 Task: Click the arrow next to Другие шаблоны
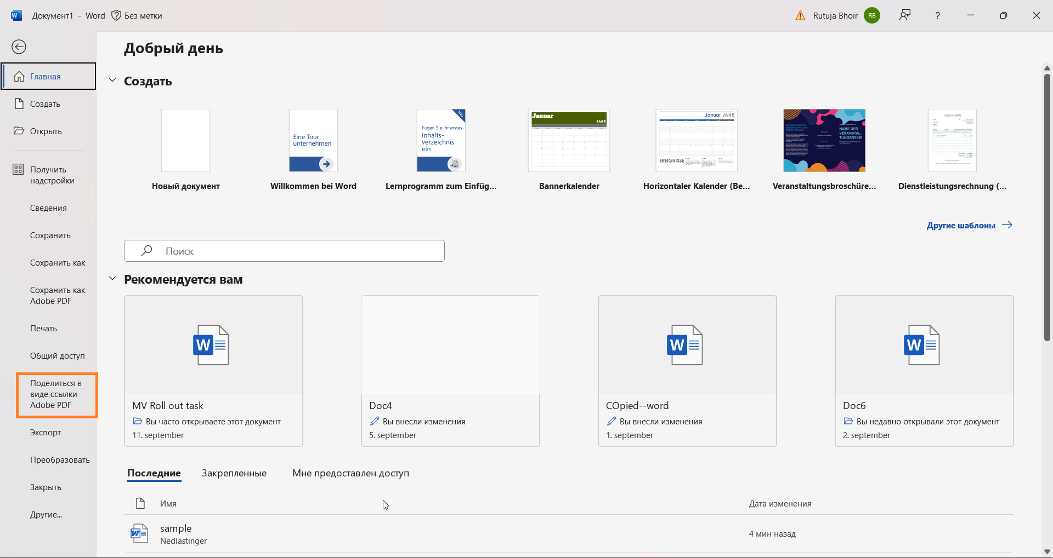(x=1007, y=225)
